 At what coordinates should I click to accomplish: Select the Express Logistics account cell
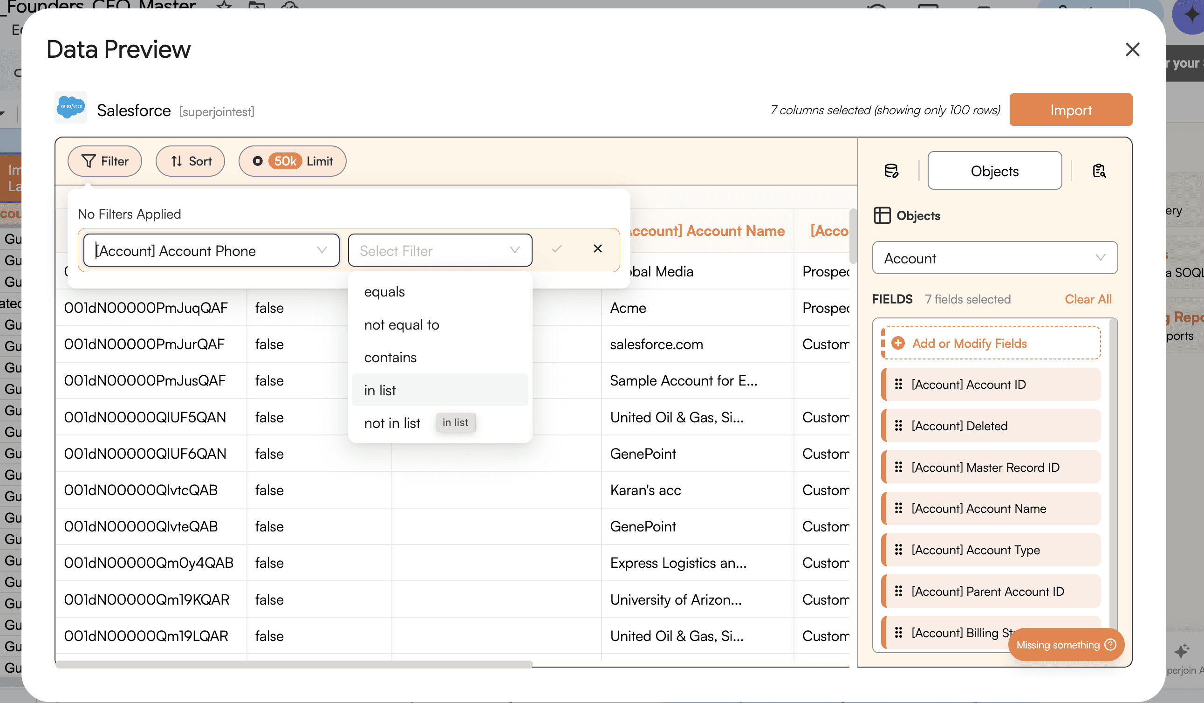pos(698,563)
